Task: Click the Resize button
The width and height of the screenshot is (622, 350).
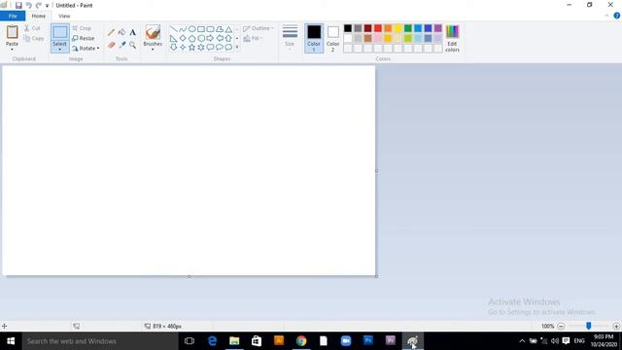Action: point(84,39)
